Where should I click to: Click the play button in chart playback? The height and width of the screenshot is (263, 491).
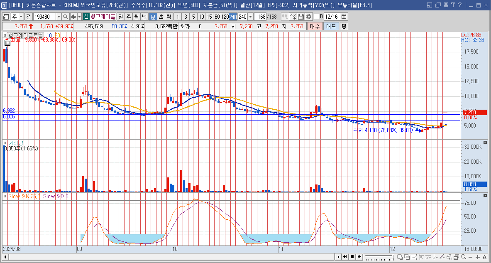[339, 257]
